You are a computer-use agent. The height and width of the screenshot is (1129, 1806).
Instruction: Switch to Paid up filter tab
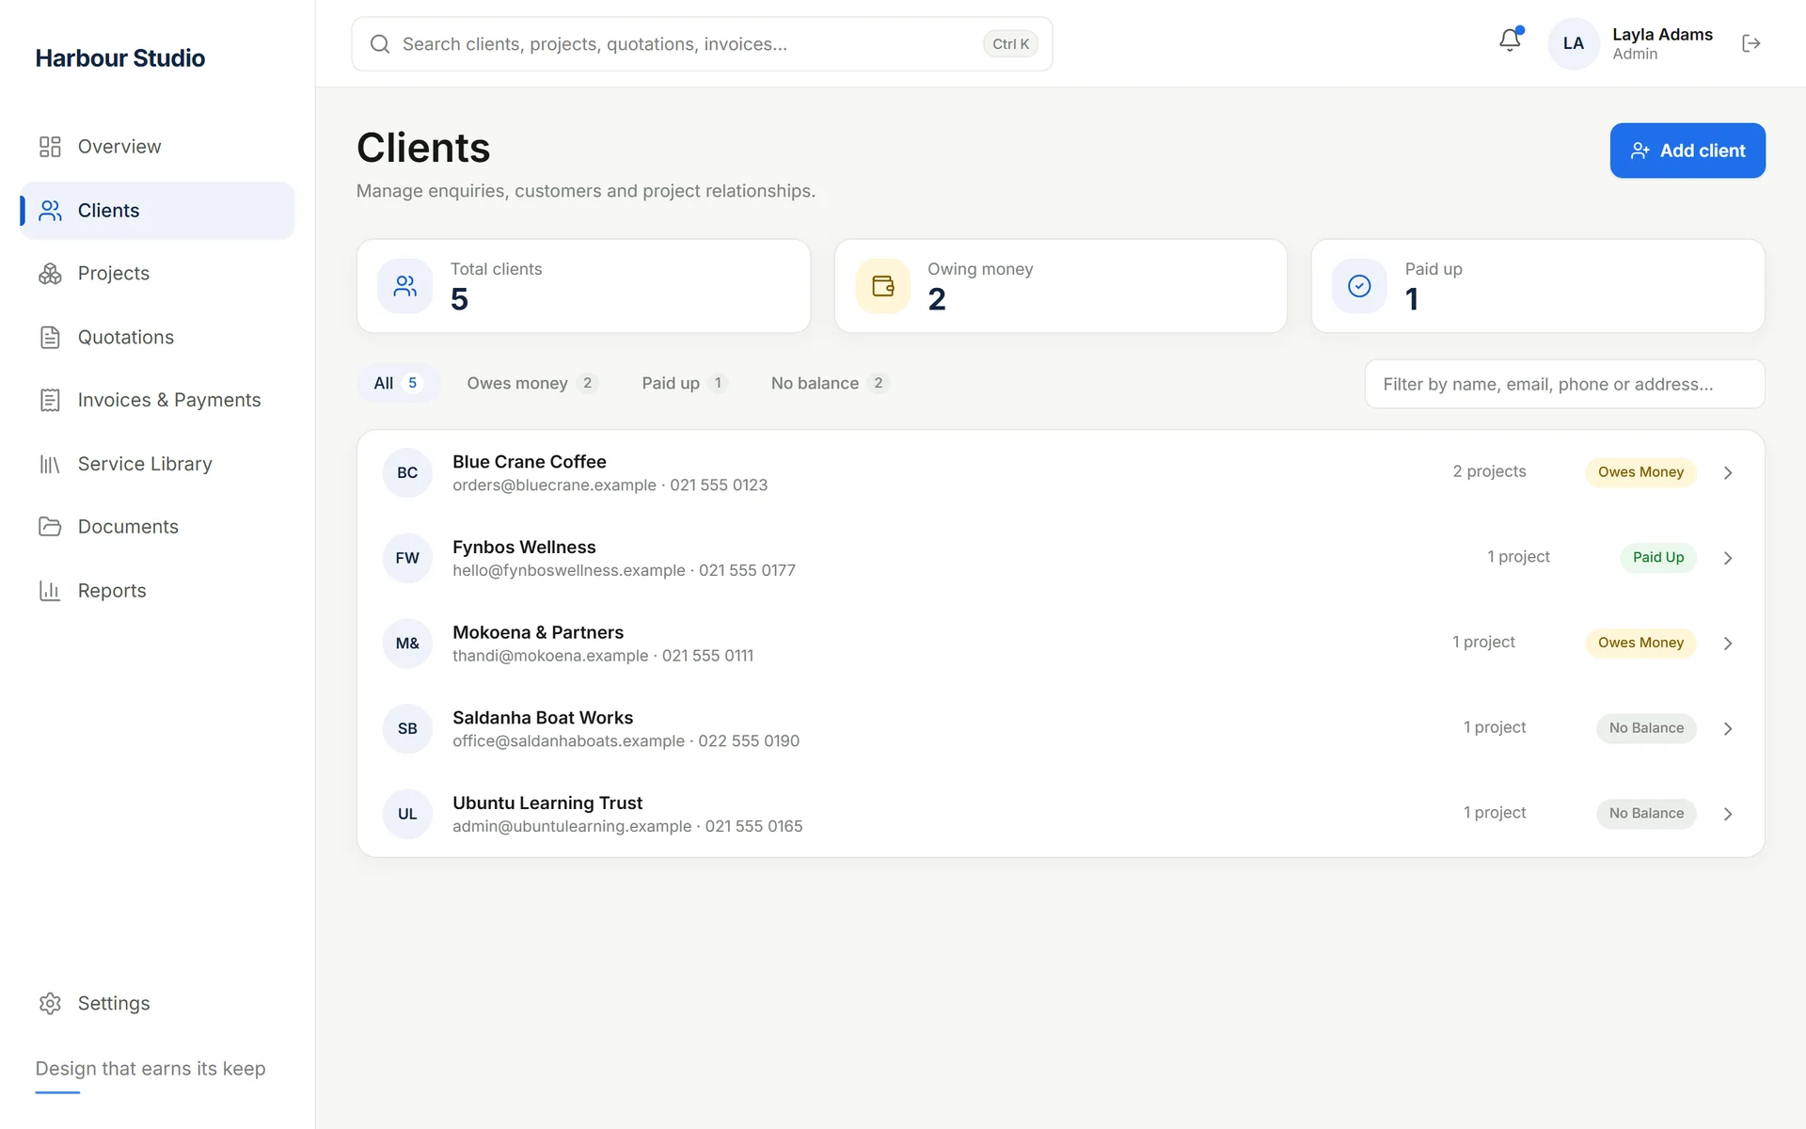[684, 383]
